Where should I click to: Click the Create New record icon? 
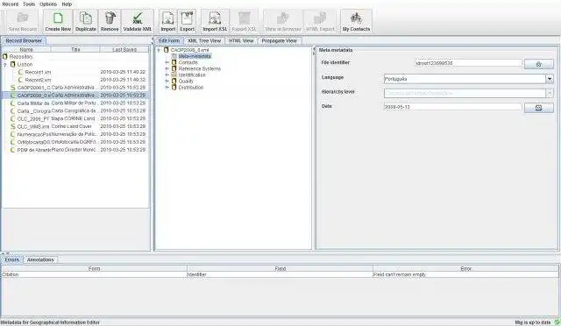(58, 18)
